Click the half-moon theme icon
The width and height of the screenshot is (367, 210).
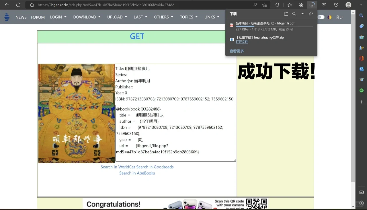click(x=329, y=17)
